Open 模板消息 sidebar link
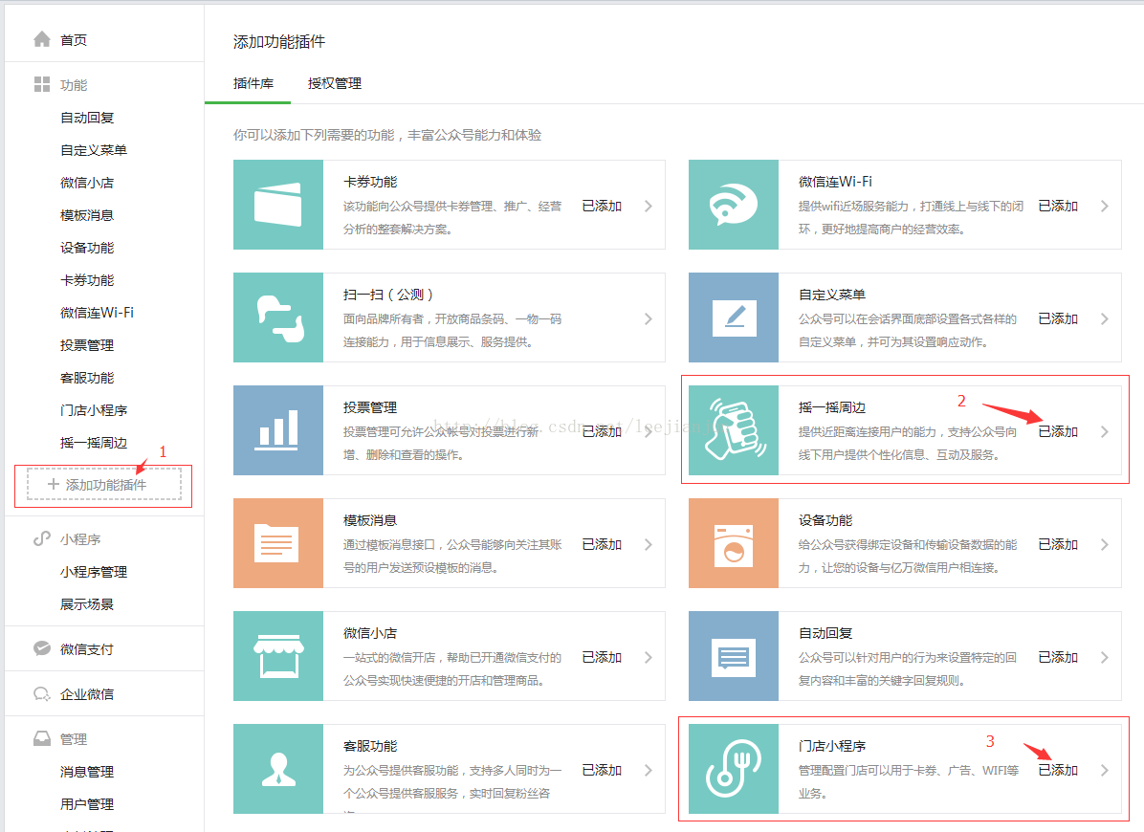Image resolution: width=1144 pixels, height=832 pixels. 87,215
